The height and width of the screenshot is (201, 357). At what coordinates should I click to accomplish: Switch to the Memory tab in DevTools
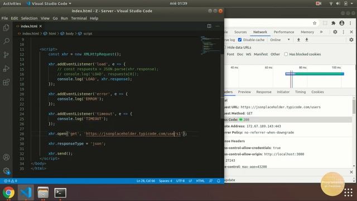pos(307,32)
